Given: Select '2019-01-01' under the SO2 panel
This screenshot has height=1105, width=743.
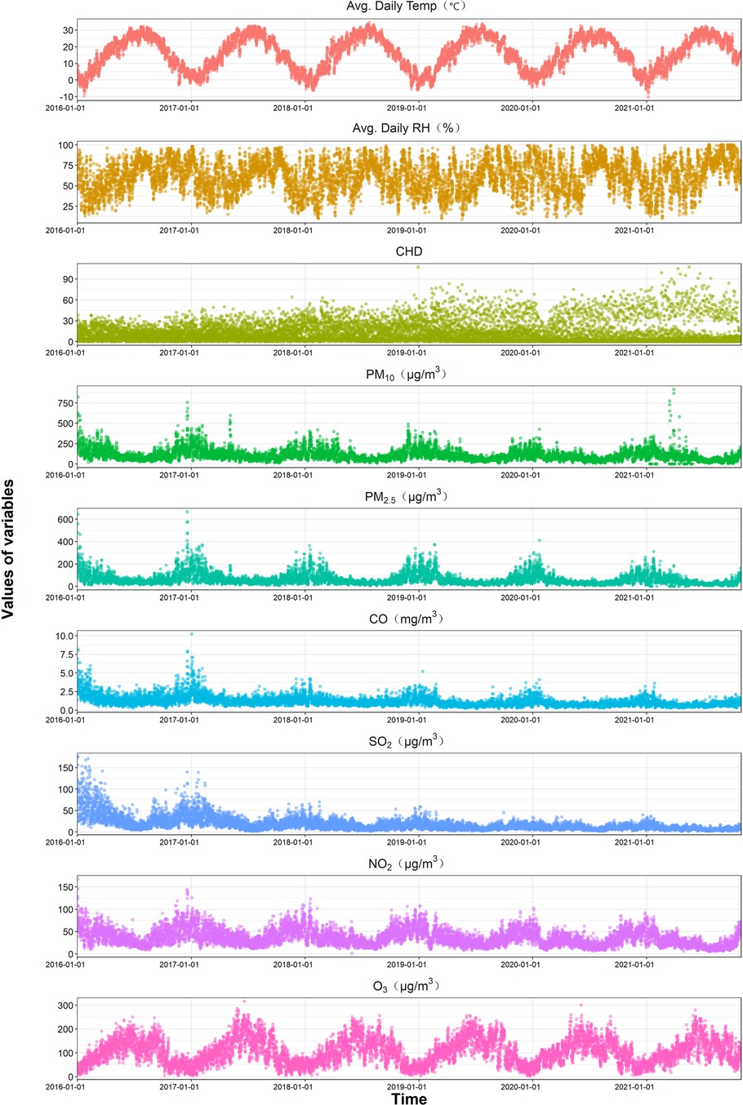Looking at the screenshot, I should (406, 842).
